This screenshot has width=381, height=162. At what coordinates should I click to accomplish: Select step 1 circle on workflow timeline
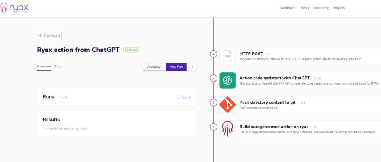click(x=213, y=54)
